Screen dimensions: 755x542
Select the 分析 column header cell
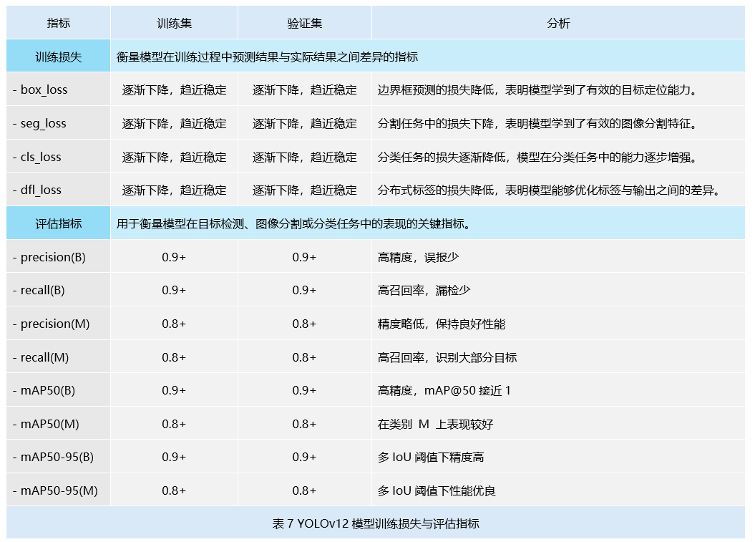[x=557, y=23]
